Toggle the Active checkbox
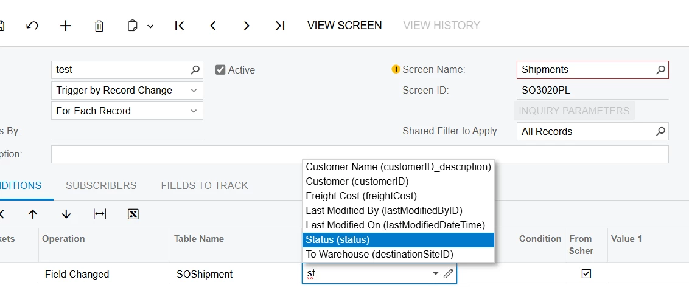Screen dimensions: 689x302 (220, 70)
